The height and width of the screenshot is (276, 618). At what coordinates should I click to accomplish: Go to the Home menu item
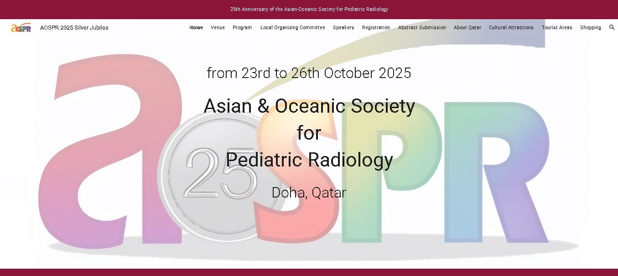[x=196, y=27]
